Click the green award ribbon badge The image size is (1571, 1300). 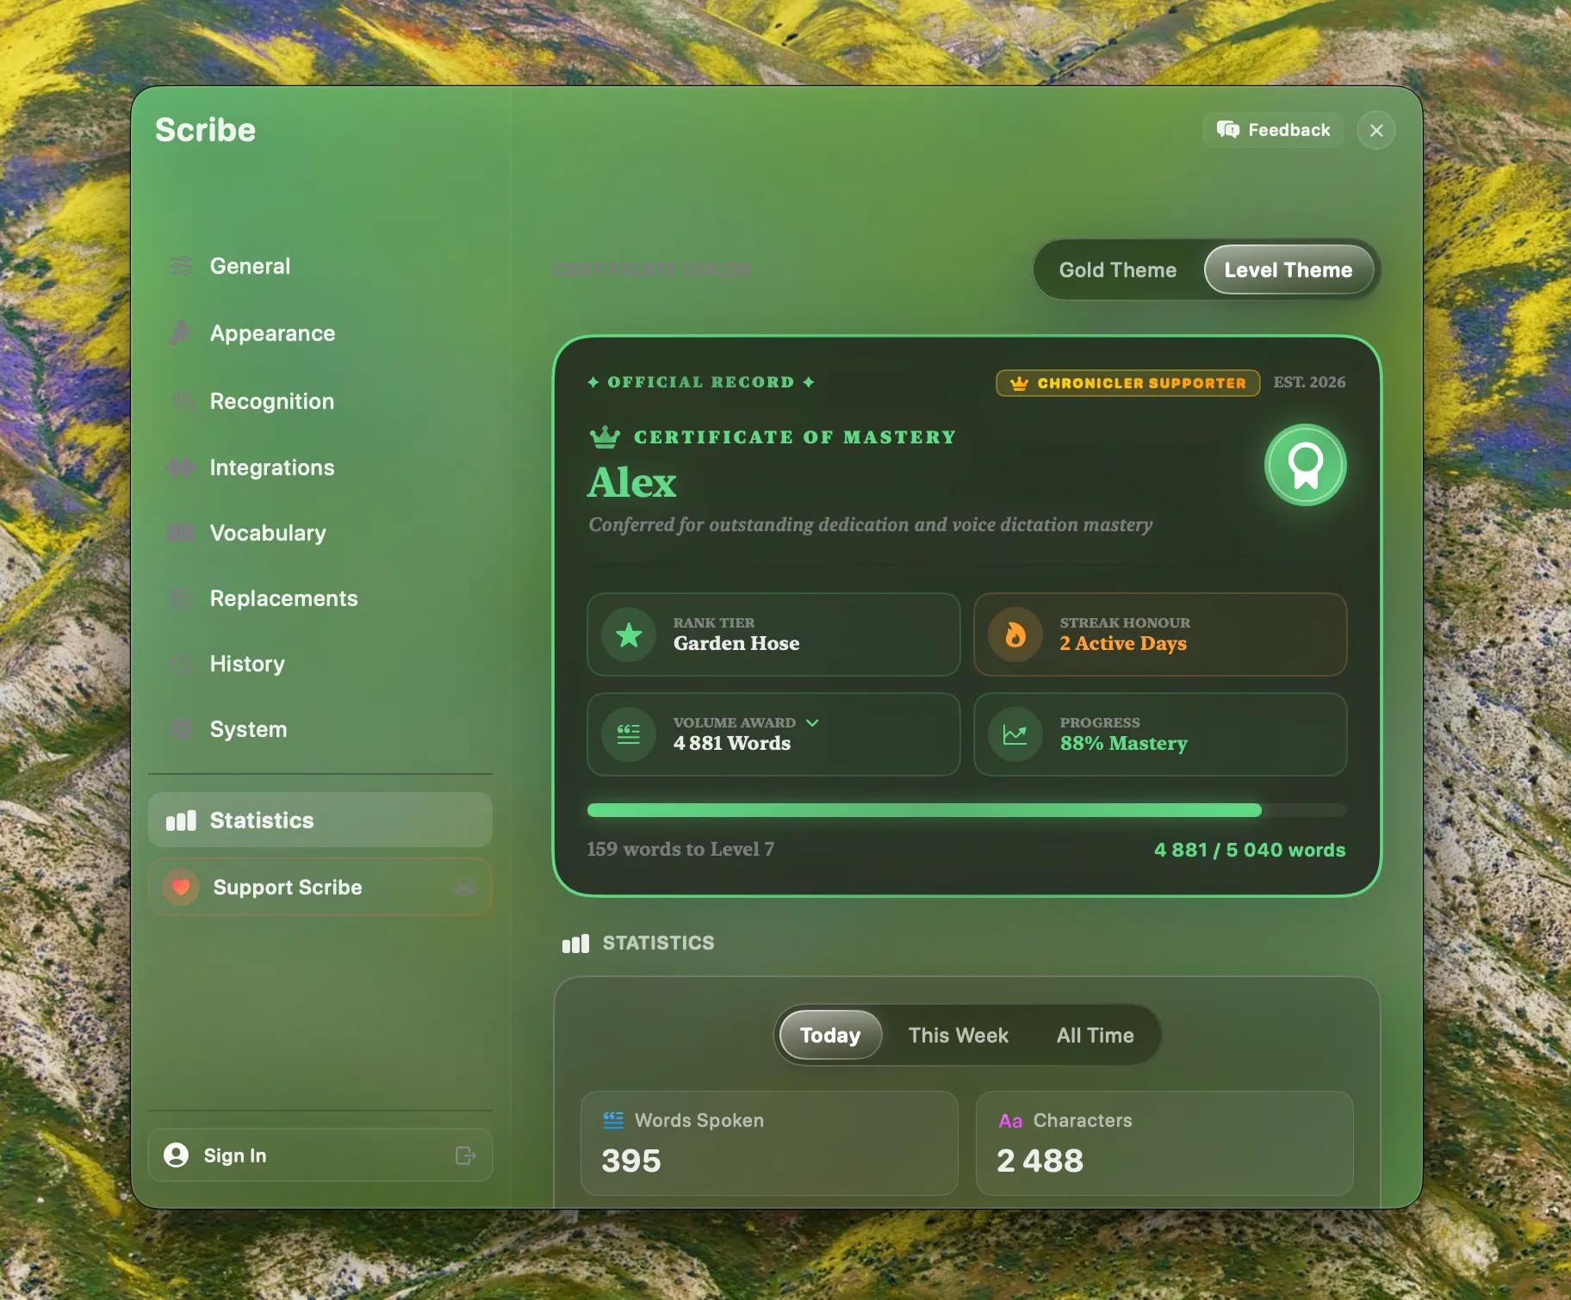(1305, 465)
